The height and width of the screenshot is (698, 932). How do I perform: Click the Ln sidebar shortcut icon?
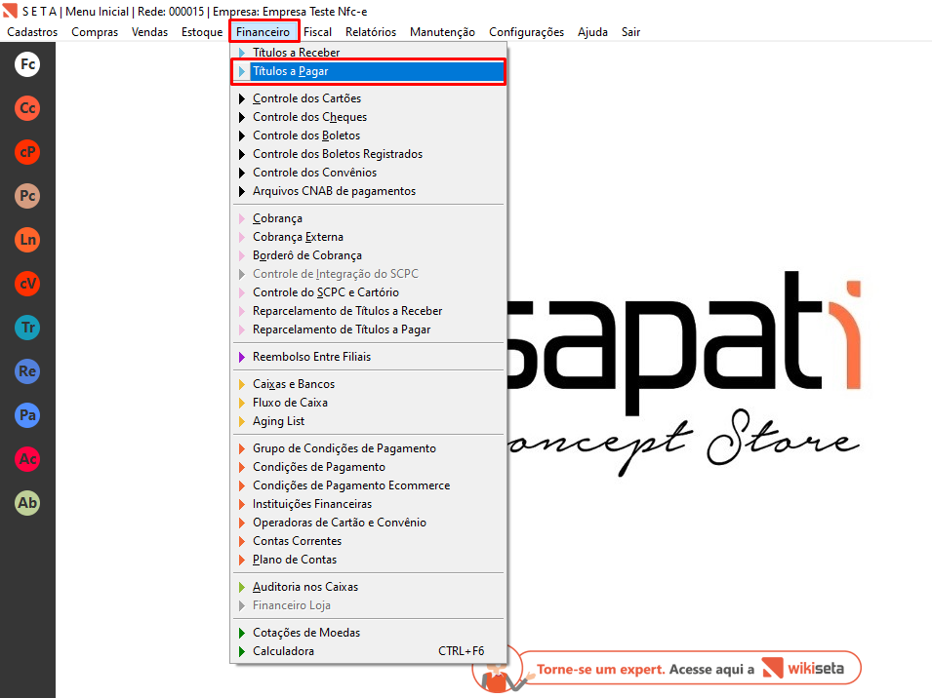27,240
